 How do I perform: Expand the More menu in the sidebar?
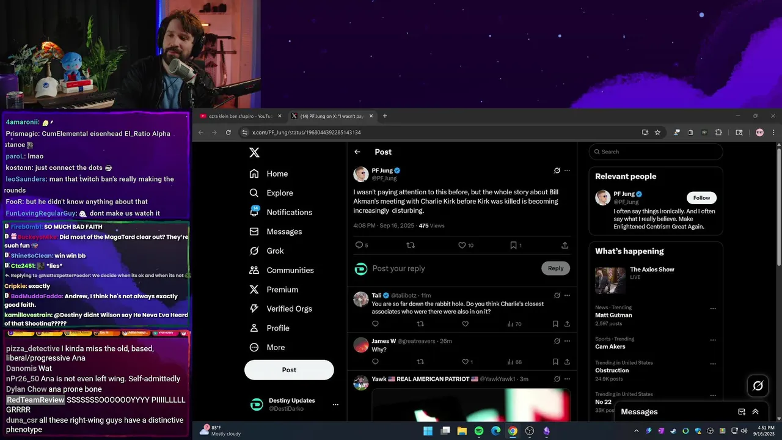[x=267, y=347]
